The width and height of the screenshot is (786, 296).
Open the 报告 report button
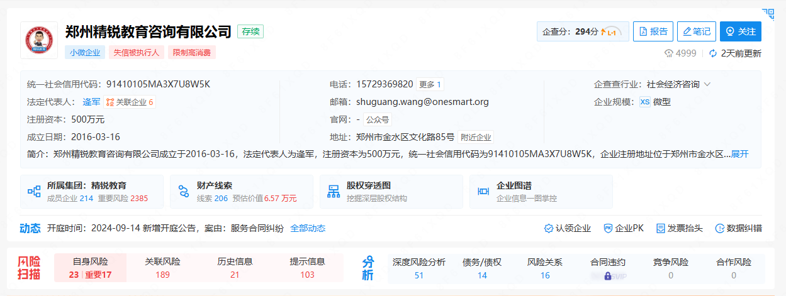click(x=653, y=31)
